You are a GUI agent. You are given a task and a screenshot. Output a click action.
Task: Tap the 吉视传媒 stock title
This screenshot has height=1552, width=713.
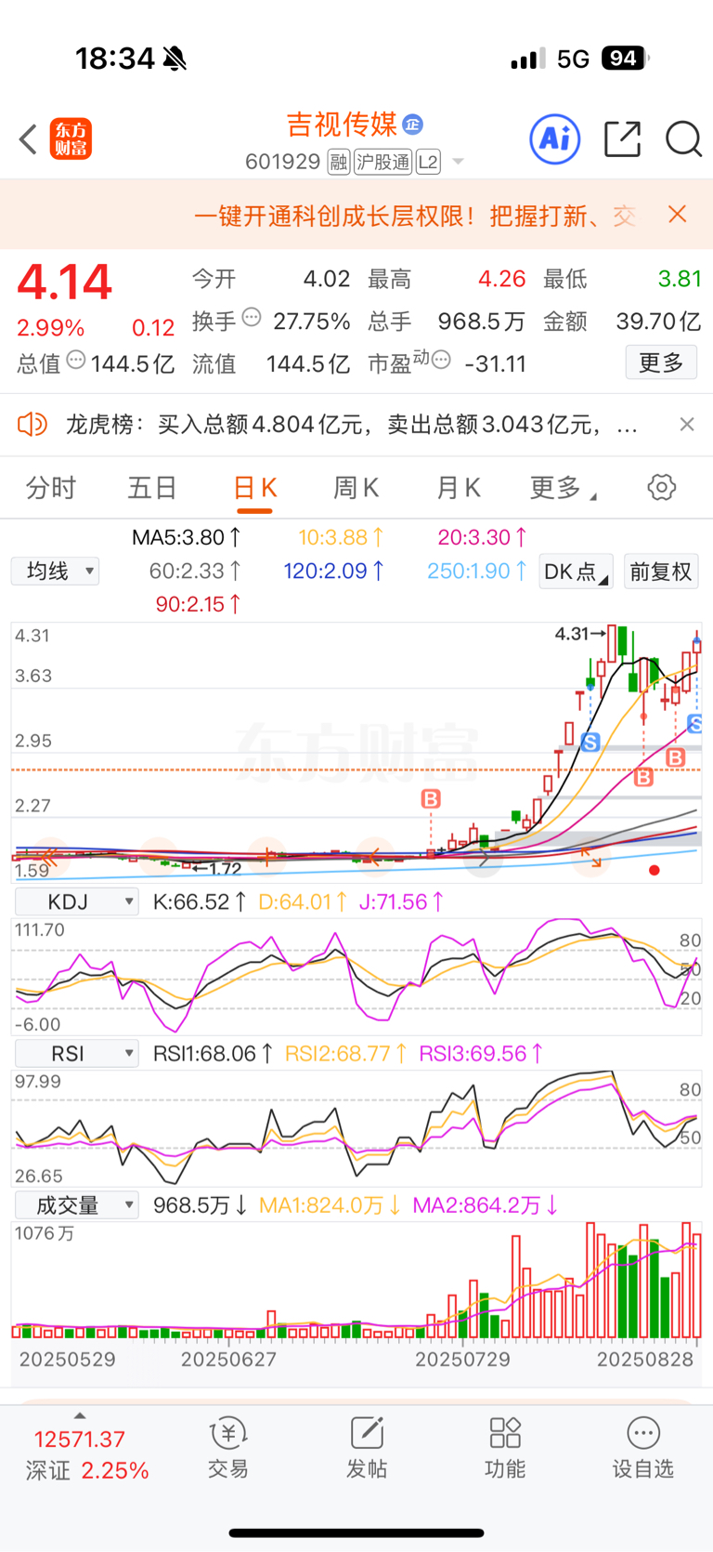(342, 124)
